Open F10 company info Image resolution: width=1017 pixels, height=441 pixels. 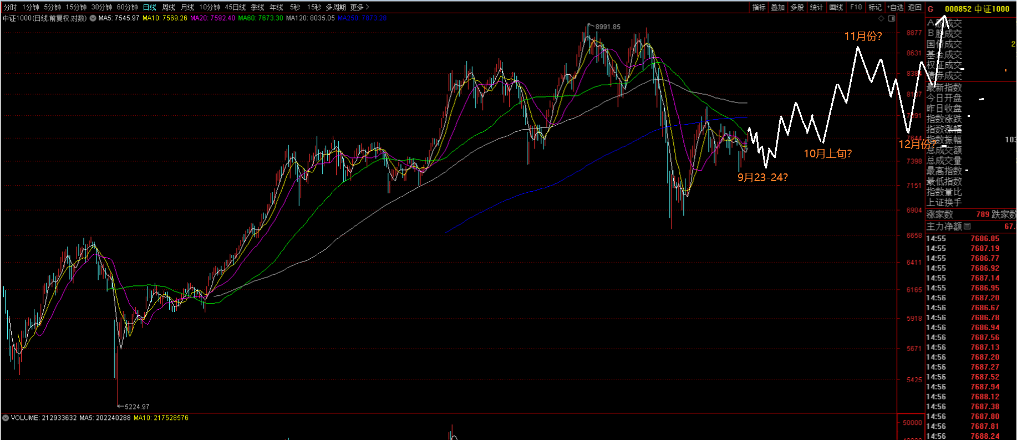pos(856,7)
